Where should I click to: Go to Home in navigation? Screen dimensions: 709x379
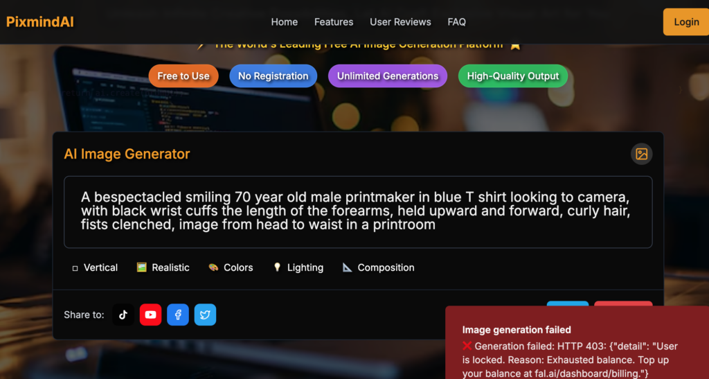(285, 21)
